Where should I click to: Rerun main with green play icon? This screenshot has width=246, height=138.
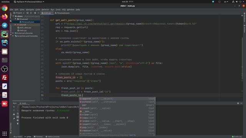[14, 107]
